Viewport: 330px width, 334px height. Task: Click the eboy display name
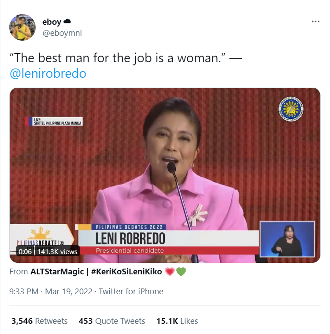tap(52, 22)
